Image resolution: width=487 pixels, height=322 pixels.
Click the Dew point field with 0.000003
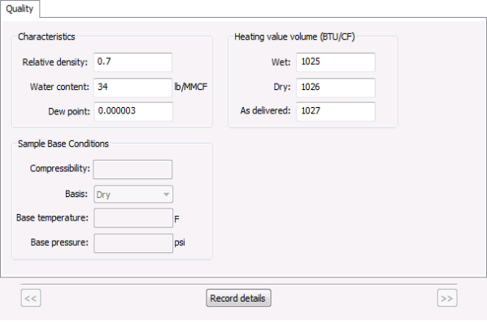[x=133, y=111]
